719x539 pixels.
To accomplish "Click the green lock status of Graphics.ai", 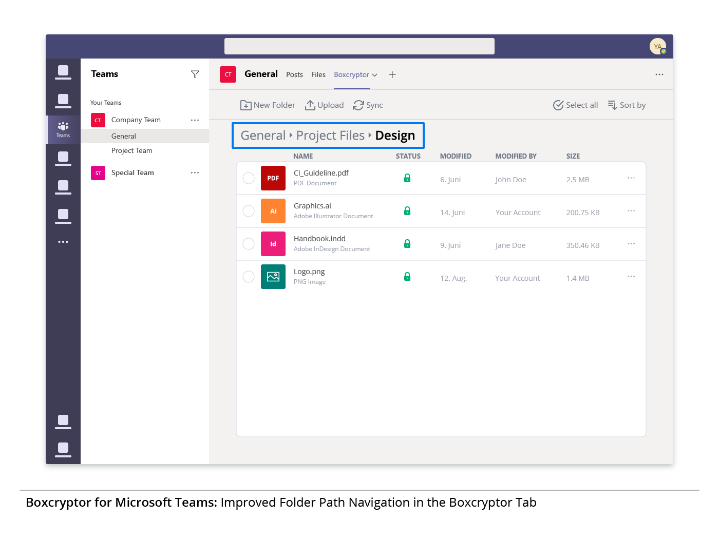I will click(x=407, y=211).
